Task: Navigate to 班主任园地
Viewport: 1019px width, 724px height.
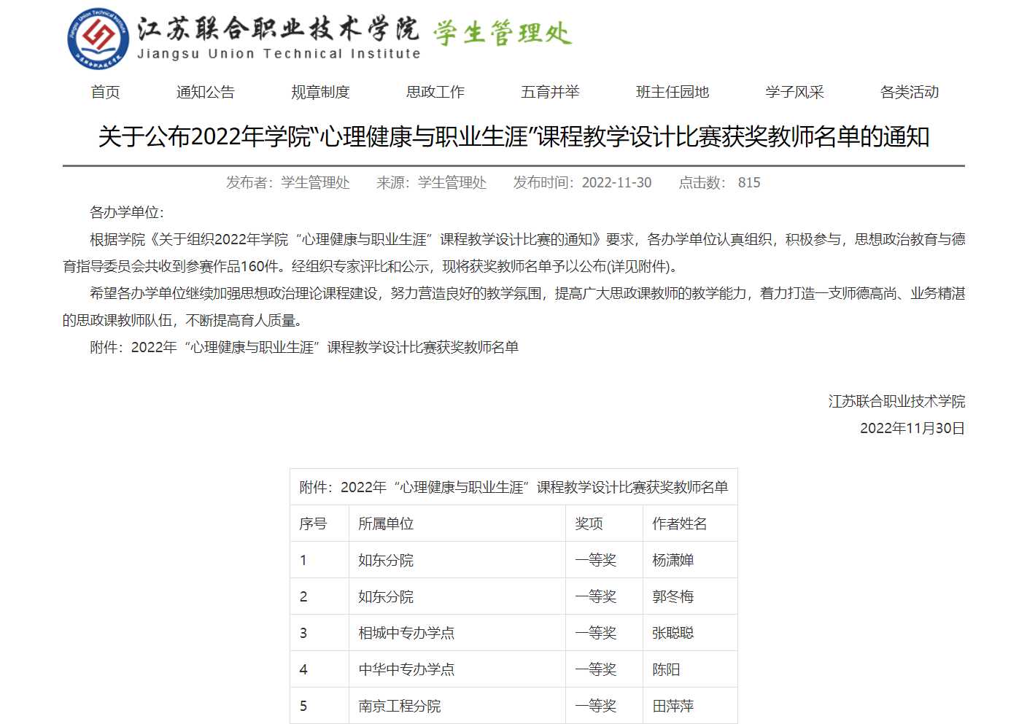Action: click(672, 92)
